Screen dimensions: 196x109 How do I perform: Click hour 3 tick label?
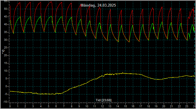point(33,106)
